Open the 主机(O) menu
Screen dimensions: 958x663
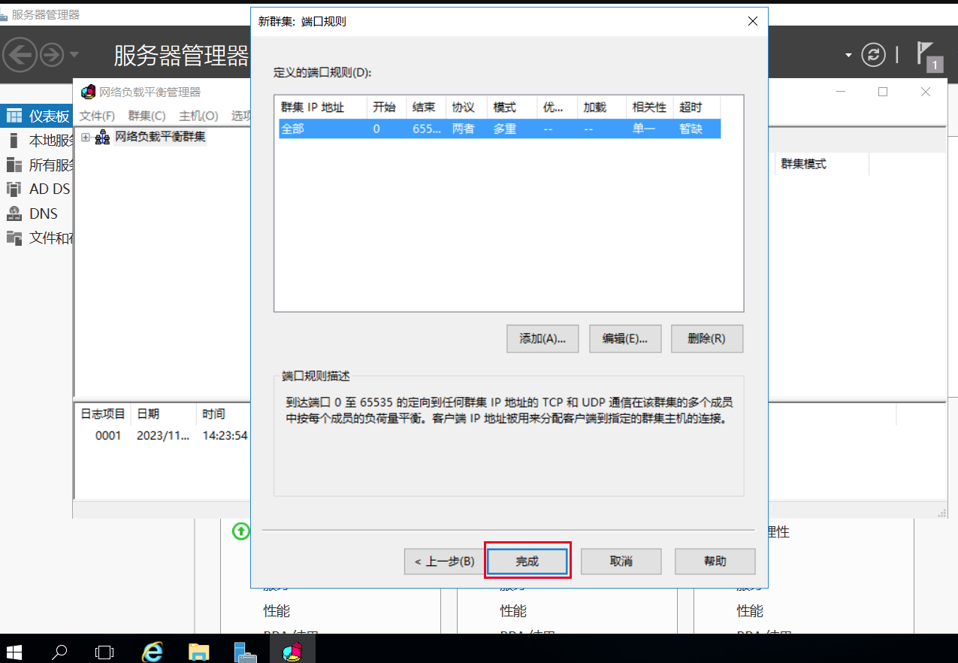click(x=198, y=116)
